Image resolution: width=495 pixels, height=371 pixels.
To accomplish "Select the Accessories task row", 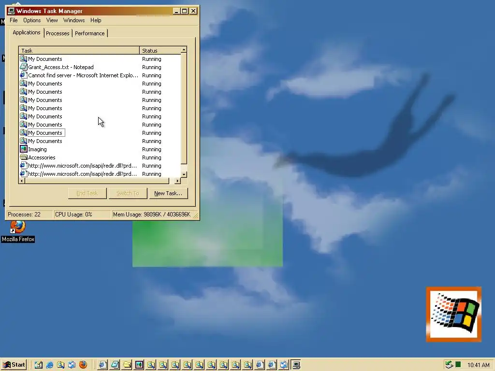I will coord(100,157).
